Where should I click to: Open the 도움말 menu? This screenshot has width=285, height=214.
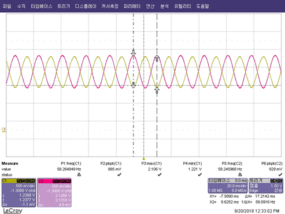click(x=203, y=6)
